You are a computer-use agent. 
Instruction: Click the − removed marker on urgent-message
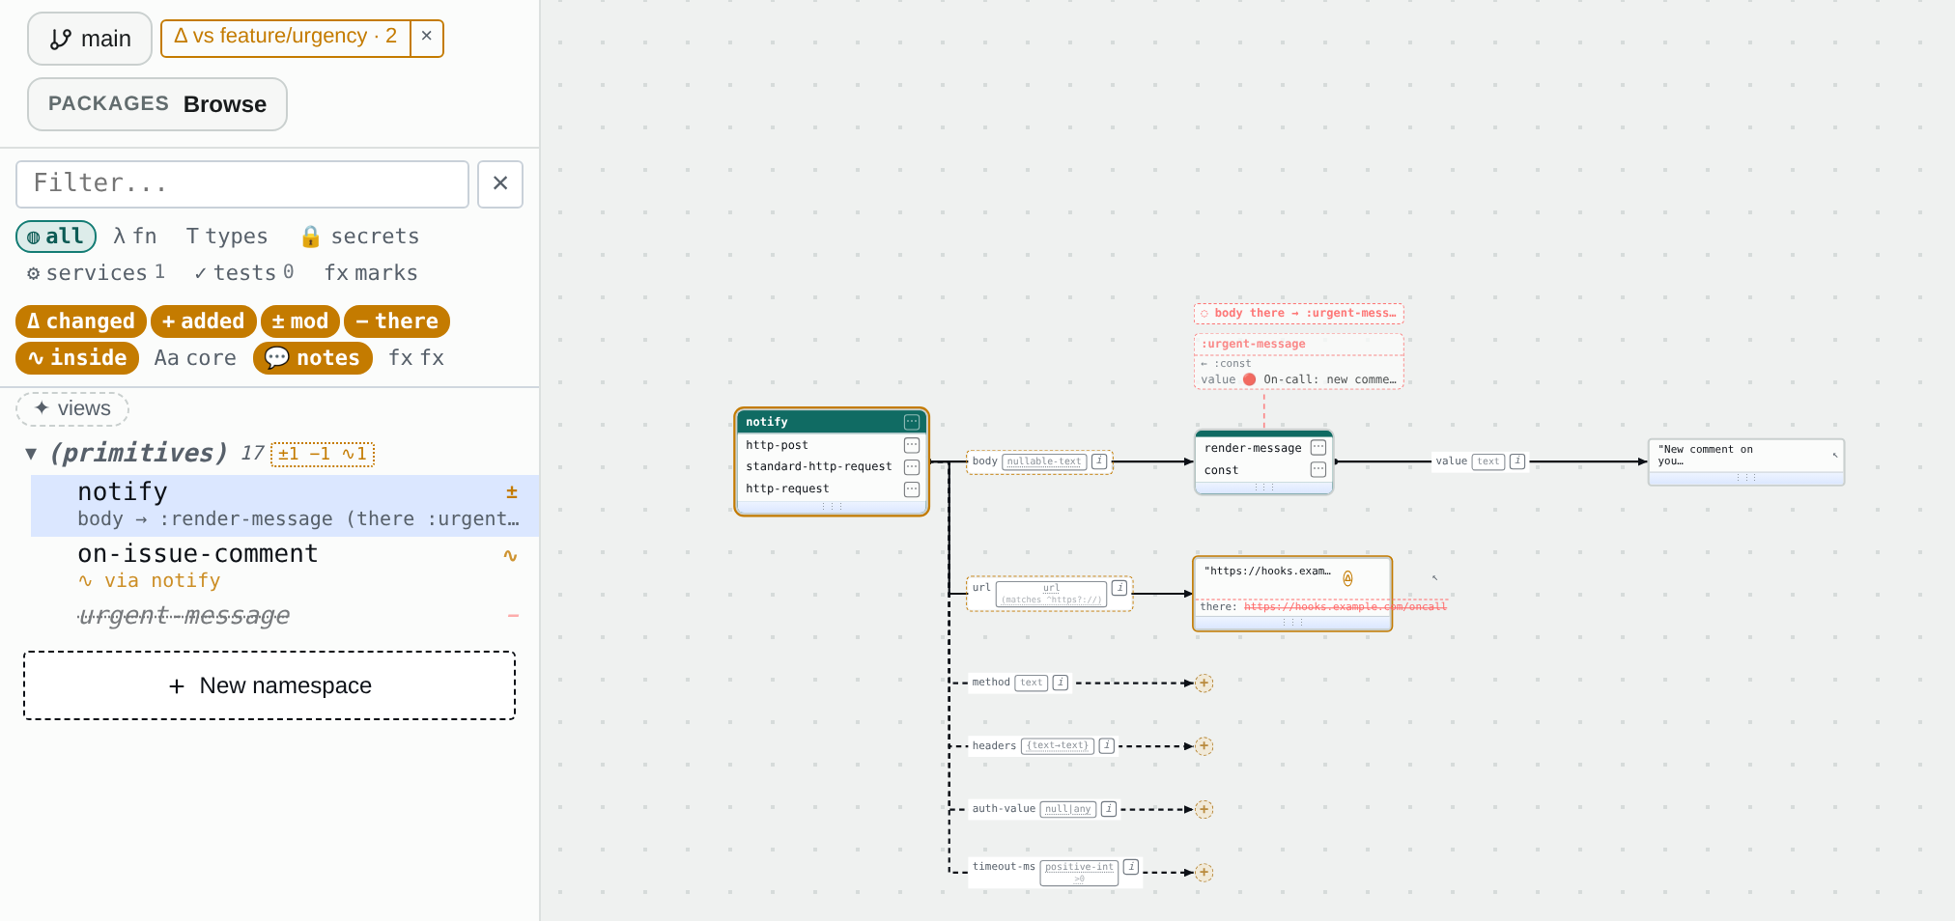513,615
